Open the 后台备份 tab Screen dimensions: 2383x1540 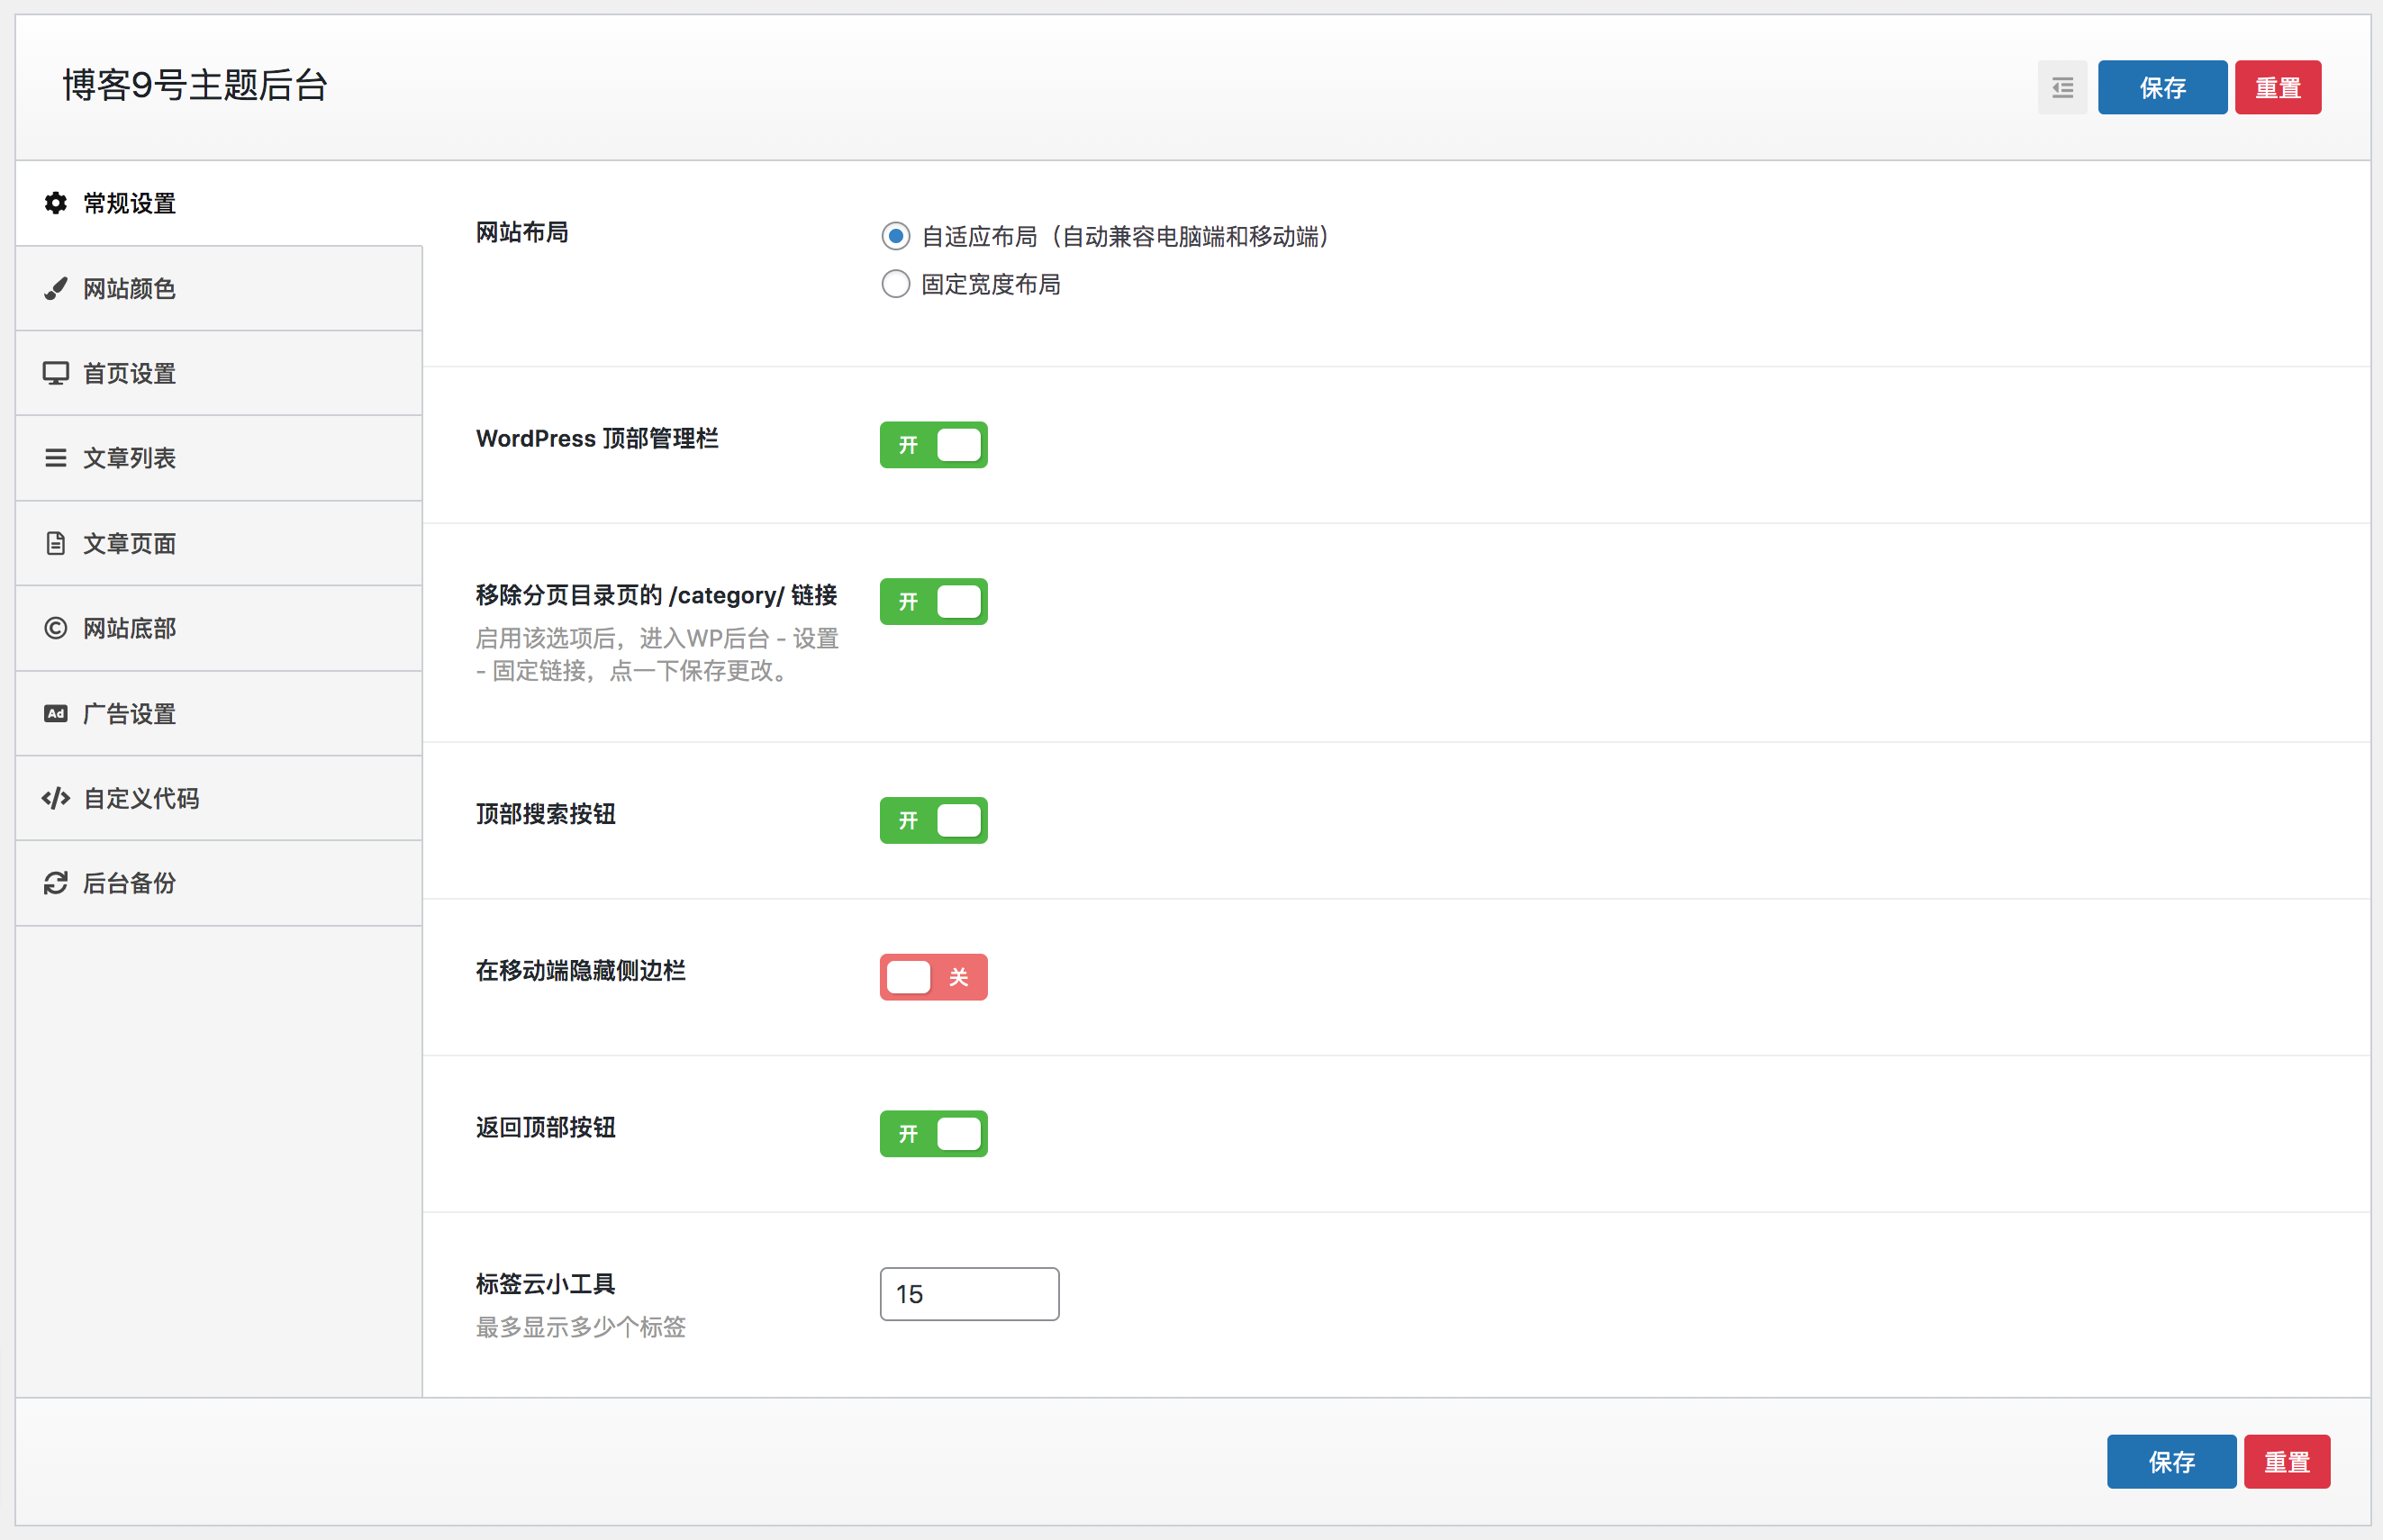[219, 883]
